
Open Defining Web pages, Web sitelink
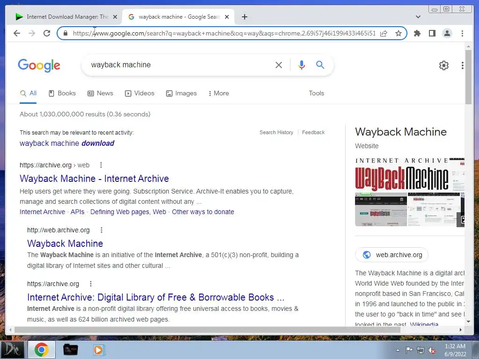(128, 212)
